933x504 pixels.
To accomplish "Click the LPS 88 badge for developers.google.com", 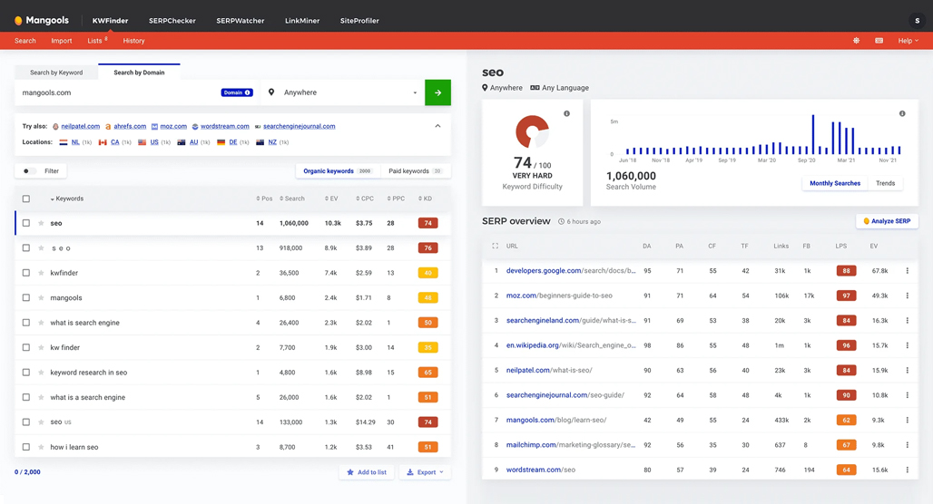I will pyautogui.click(x=846, y=270).
